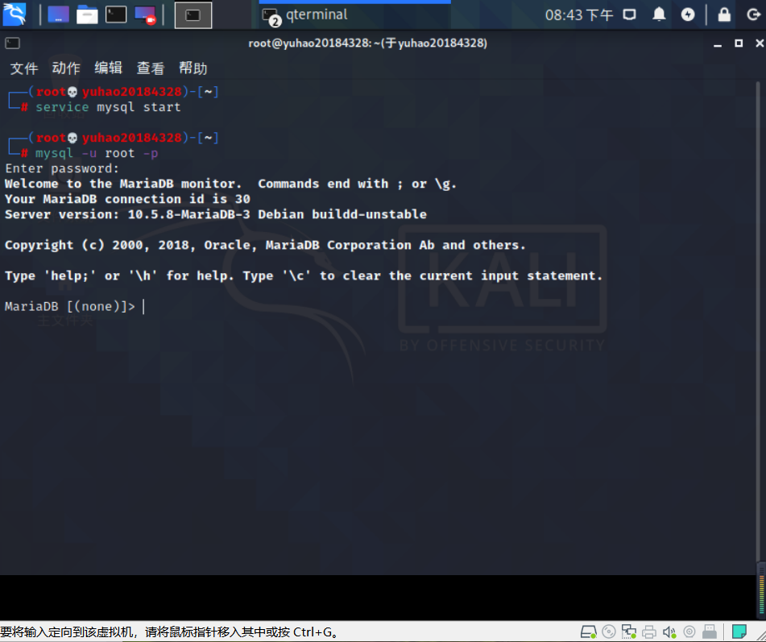
Task: Click the VM CD/DVD drive status icon
Action: pyautogui.click(x=609, y=632)
